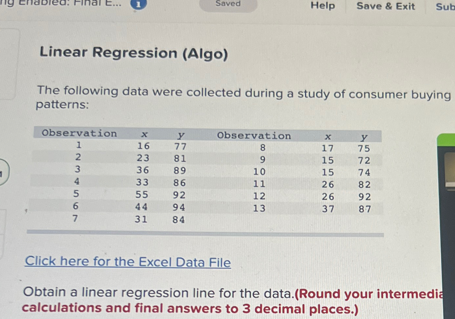Click the value 92 for observation 5
Image resolution: width=455 pixels, height=319 pixels.
point(181,195)
